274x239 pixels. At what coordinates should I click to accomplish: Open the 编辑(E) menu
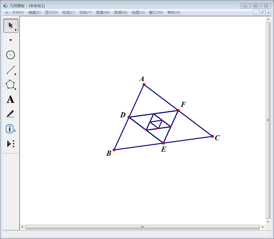pyautogui.click(x=34, y=13)
